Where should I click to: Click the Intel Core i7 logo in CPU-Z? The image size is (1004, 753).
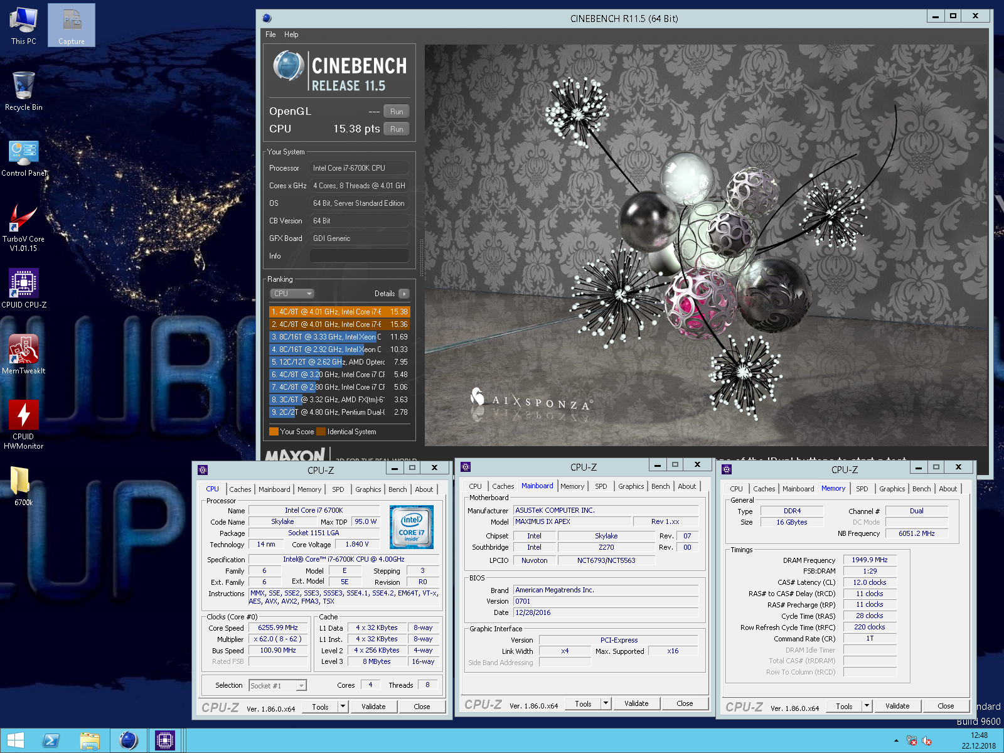tap(411, 527)
